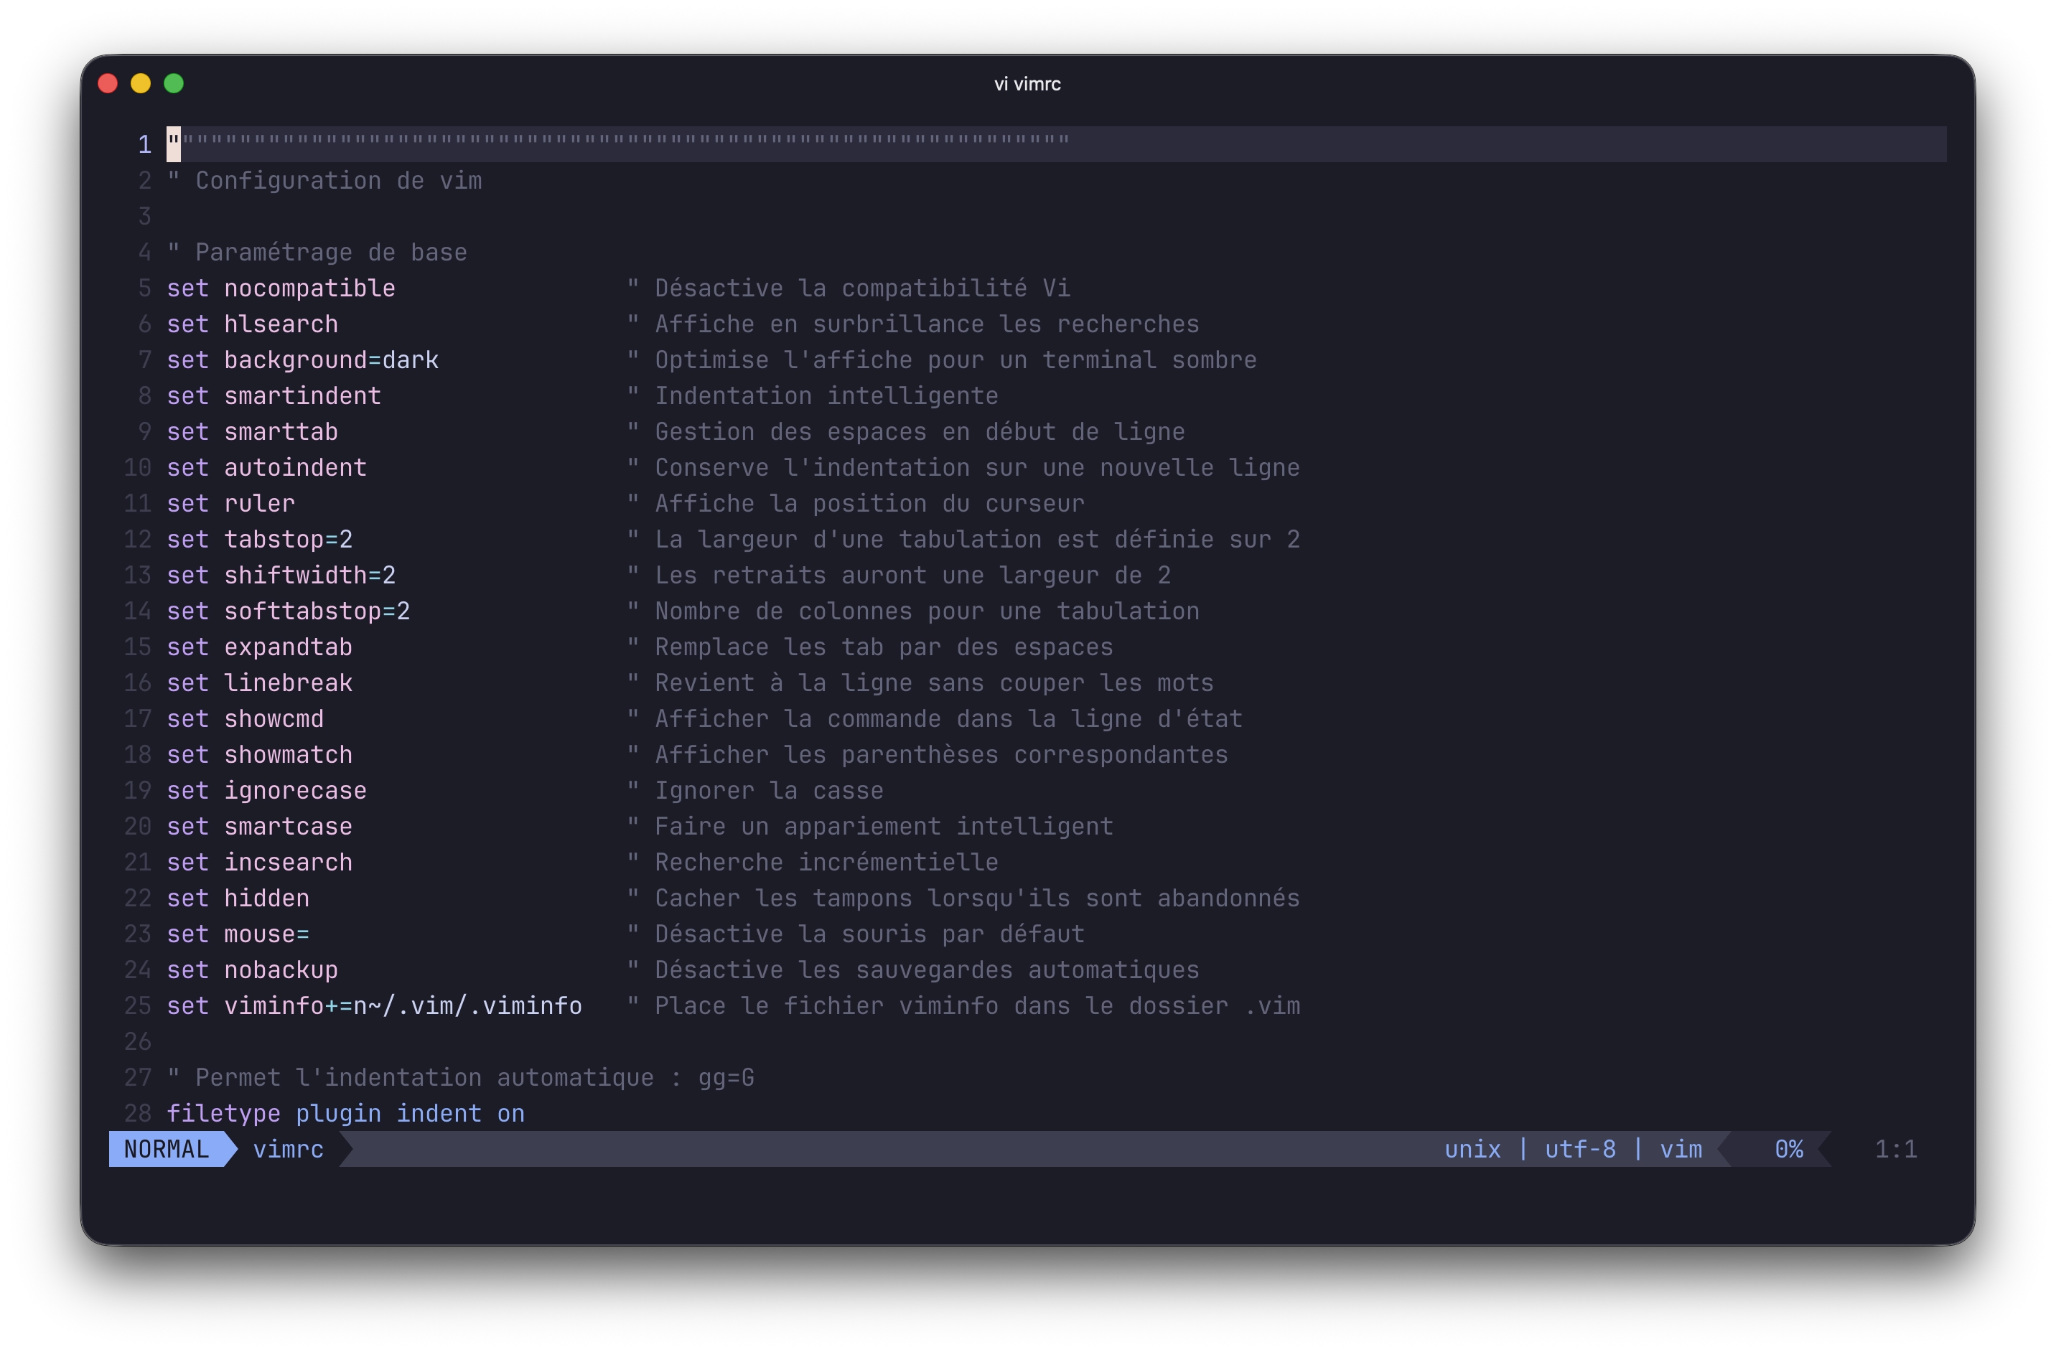Click comment 'Optimise l'affiche pour un terminal sombre'
The width and height of the screenshot is (2056, 1352).
click(955, 359)
